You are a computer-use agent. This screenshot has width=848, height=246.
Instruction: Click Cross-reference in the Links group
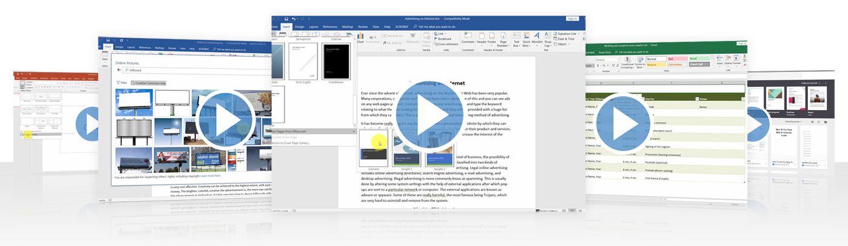[x=447, y=44]
